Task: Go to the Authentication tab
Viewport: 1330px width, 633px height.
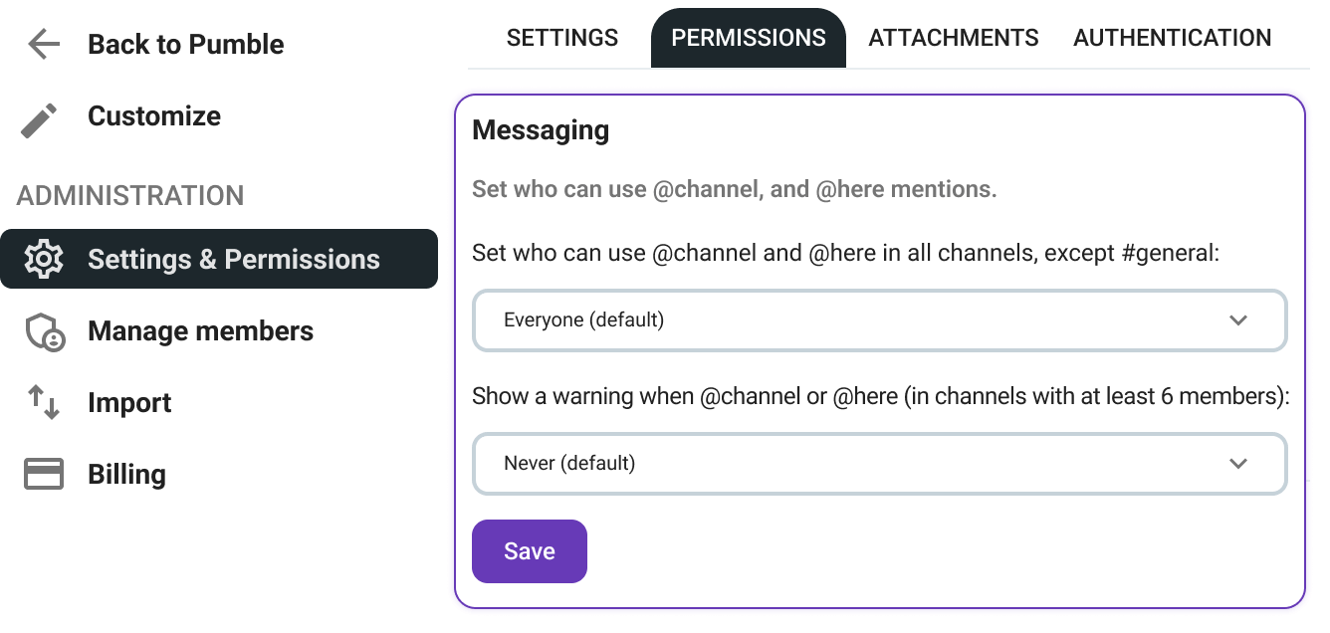Action: pyautogui.click(x=1173, y=38)
